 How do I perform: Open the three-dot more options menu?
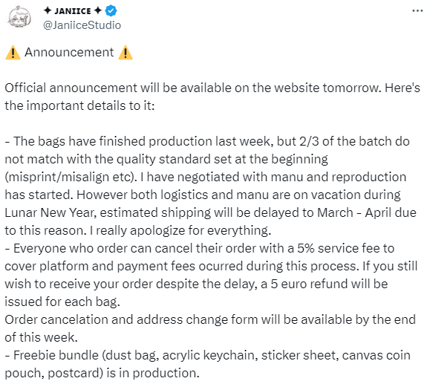click(417, 11)
